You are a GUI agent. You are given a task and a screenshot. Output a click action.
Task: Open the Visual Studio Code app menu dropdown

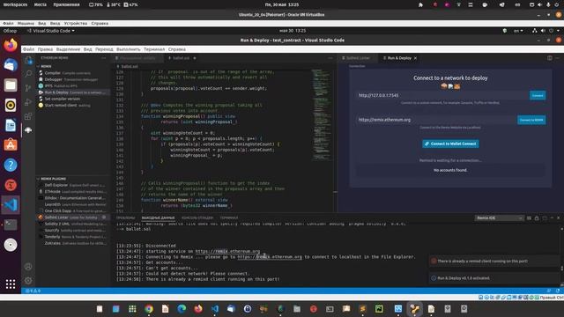pos(51,31)
